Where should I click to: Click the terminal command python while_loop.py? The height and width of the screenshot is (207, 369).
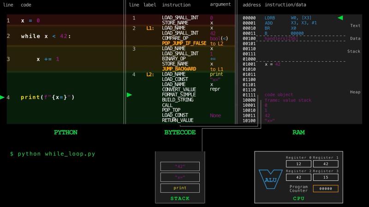[x=56, y=154]
